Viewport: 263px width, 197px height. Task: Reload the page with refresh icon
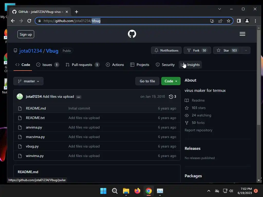[x=29, y=21]
